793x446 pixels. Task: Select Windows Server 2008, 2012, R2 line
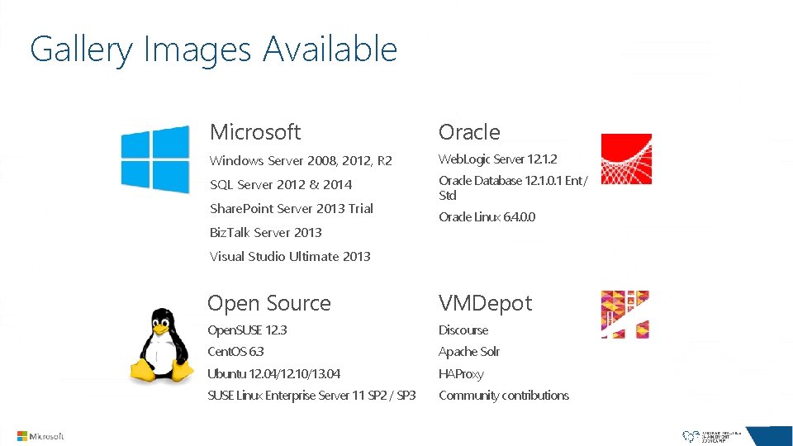point(301,160)
